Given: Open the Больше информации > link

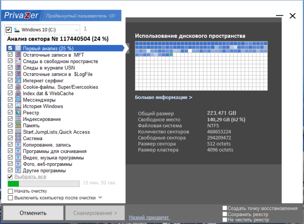Looking at the screenshot, I should (164, 97).
